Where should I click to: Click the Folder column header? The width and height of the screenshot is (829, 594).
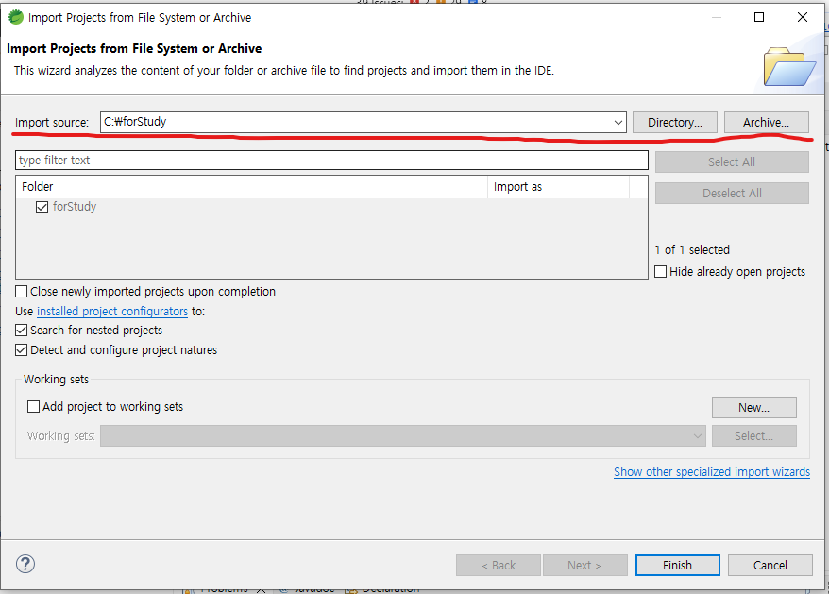click(x=252, y=187)
